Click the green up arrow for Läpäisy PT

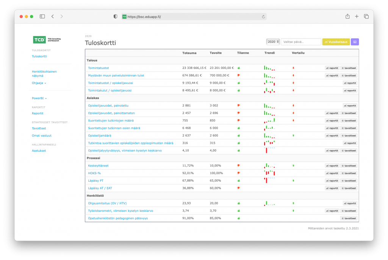pos(294,181)
